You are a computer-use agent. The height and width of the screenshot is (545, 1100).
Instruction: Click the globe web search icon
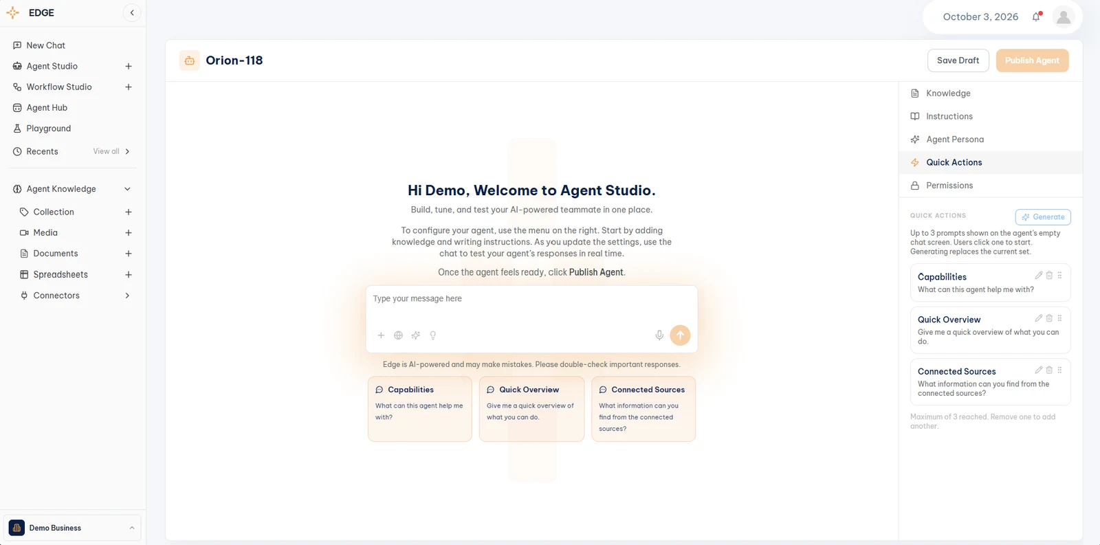coord(398,335)
